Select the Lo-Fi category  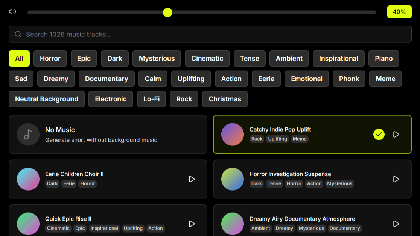click(x=151, y=99)
